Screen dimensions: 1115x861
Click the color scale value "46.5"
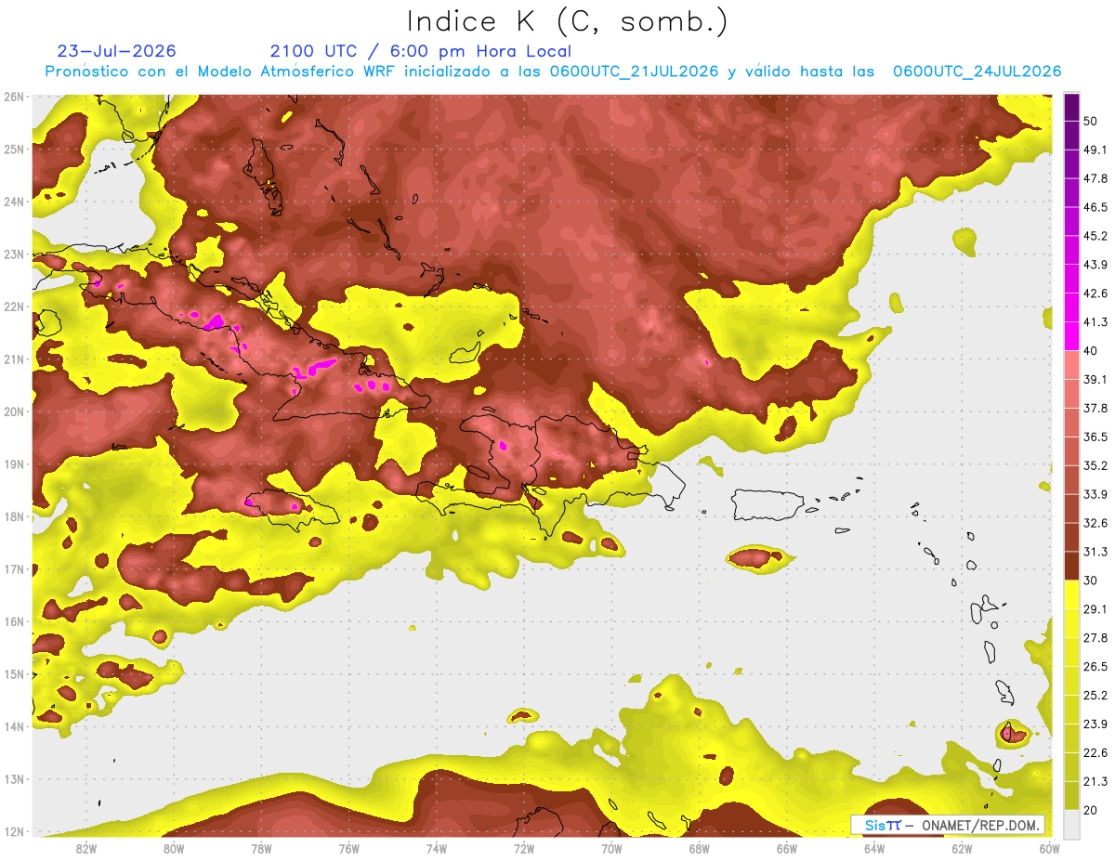click(x=1095, y=207)
